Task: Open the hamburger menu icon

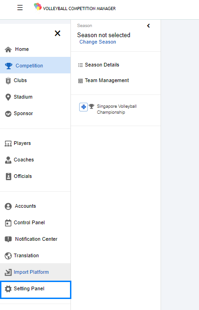Action: [20, 7]
